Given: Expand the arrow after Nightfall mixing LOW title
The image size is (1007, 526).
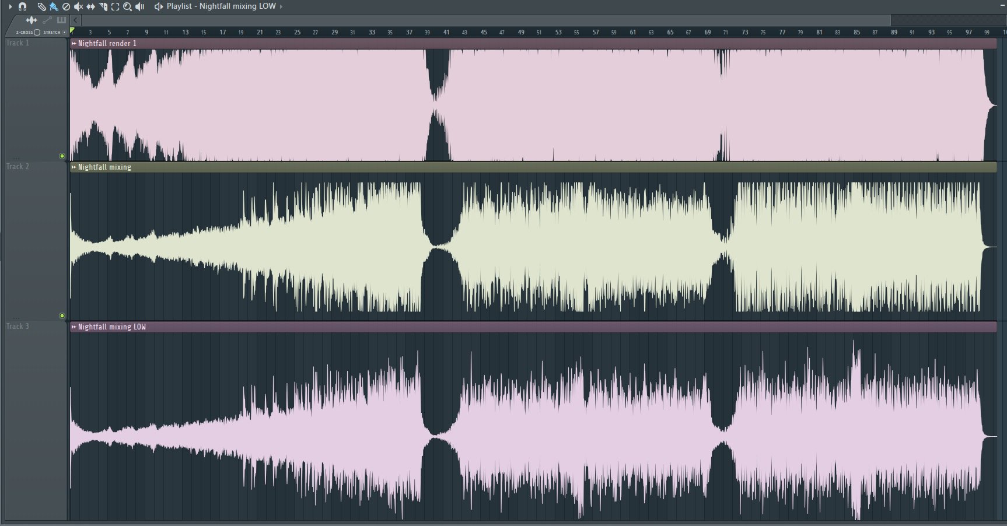Looking at the screenshot, I should 281,6.
